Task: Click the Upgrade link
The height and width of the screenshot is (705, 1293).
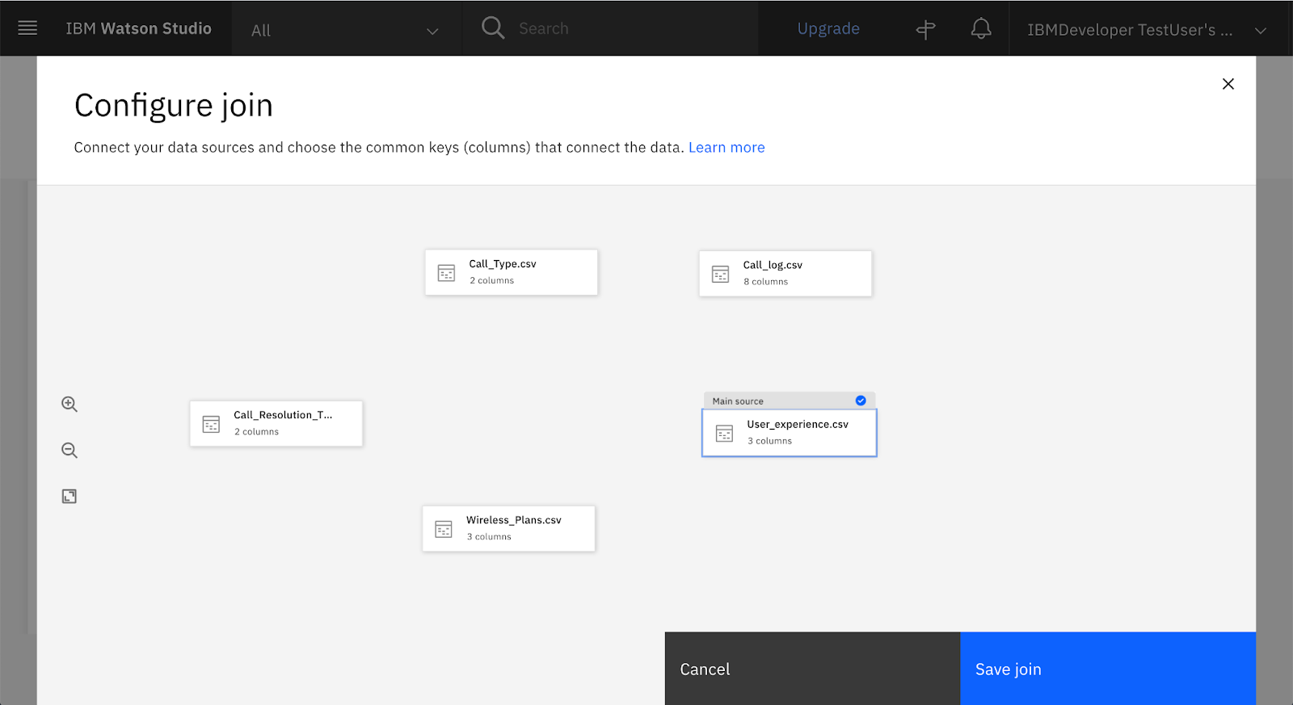Action: [x=828, y=29]
